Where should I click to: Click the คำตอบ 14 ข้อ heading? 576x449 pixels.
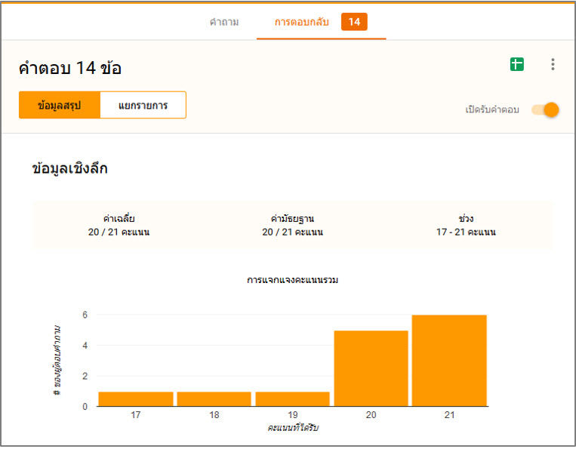point(70,68)
